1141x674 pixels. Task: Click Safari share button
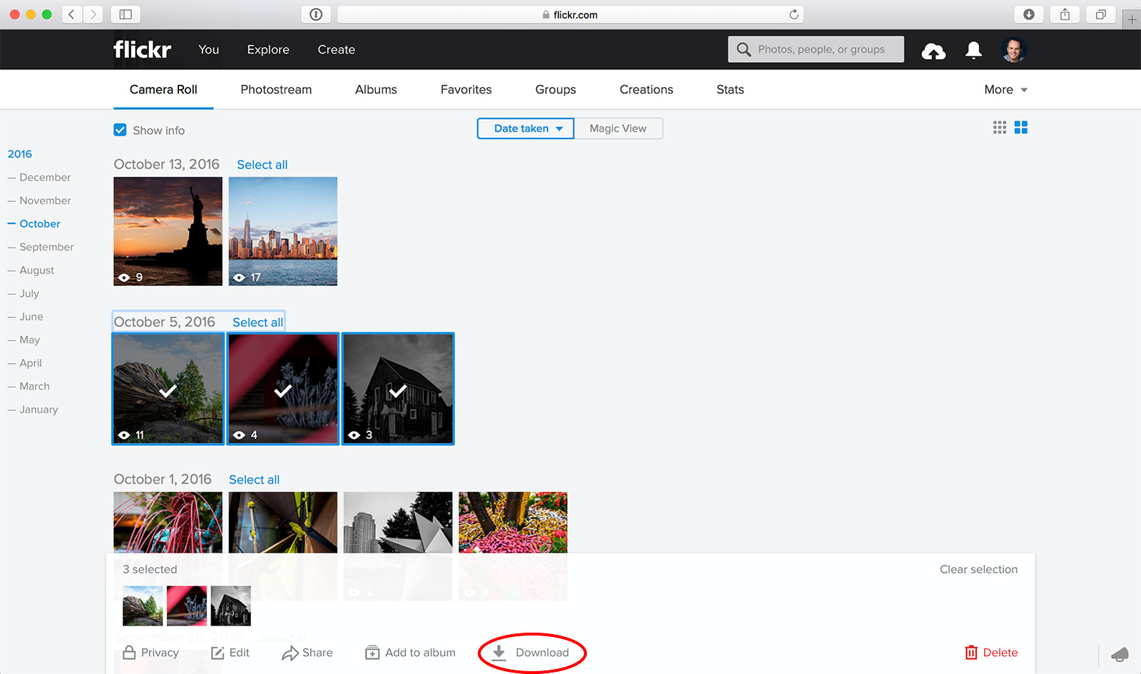click(1065, 14)
